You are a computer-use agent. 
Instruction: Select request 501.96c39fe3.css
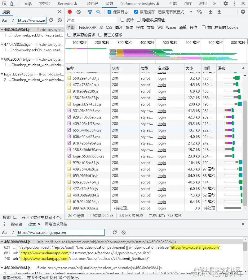point(86,111)
